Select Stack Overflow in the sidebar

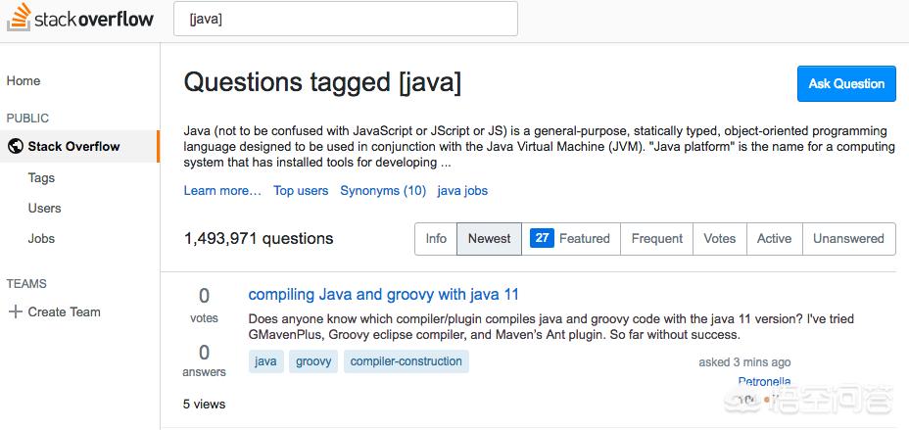79,146
